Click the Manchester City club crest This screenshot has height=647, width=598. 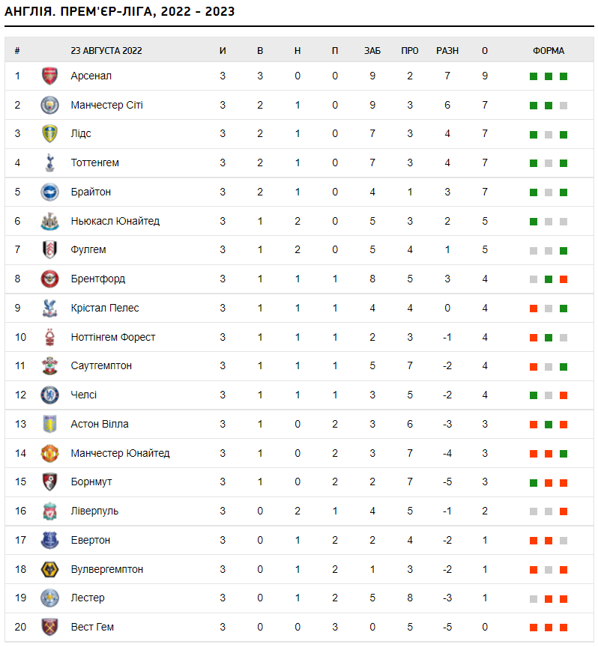[49, 106]
